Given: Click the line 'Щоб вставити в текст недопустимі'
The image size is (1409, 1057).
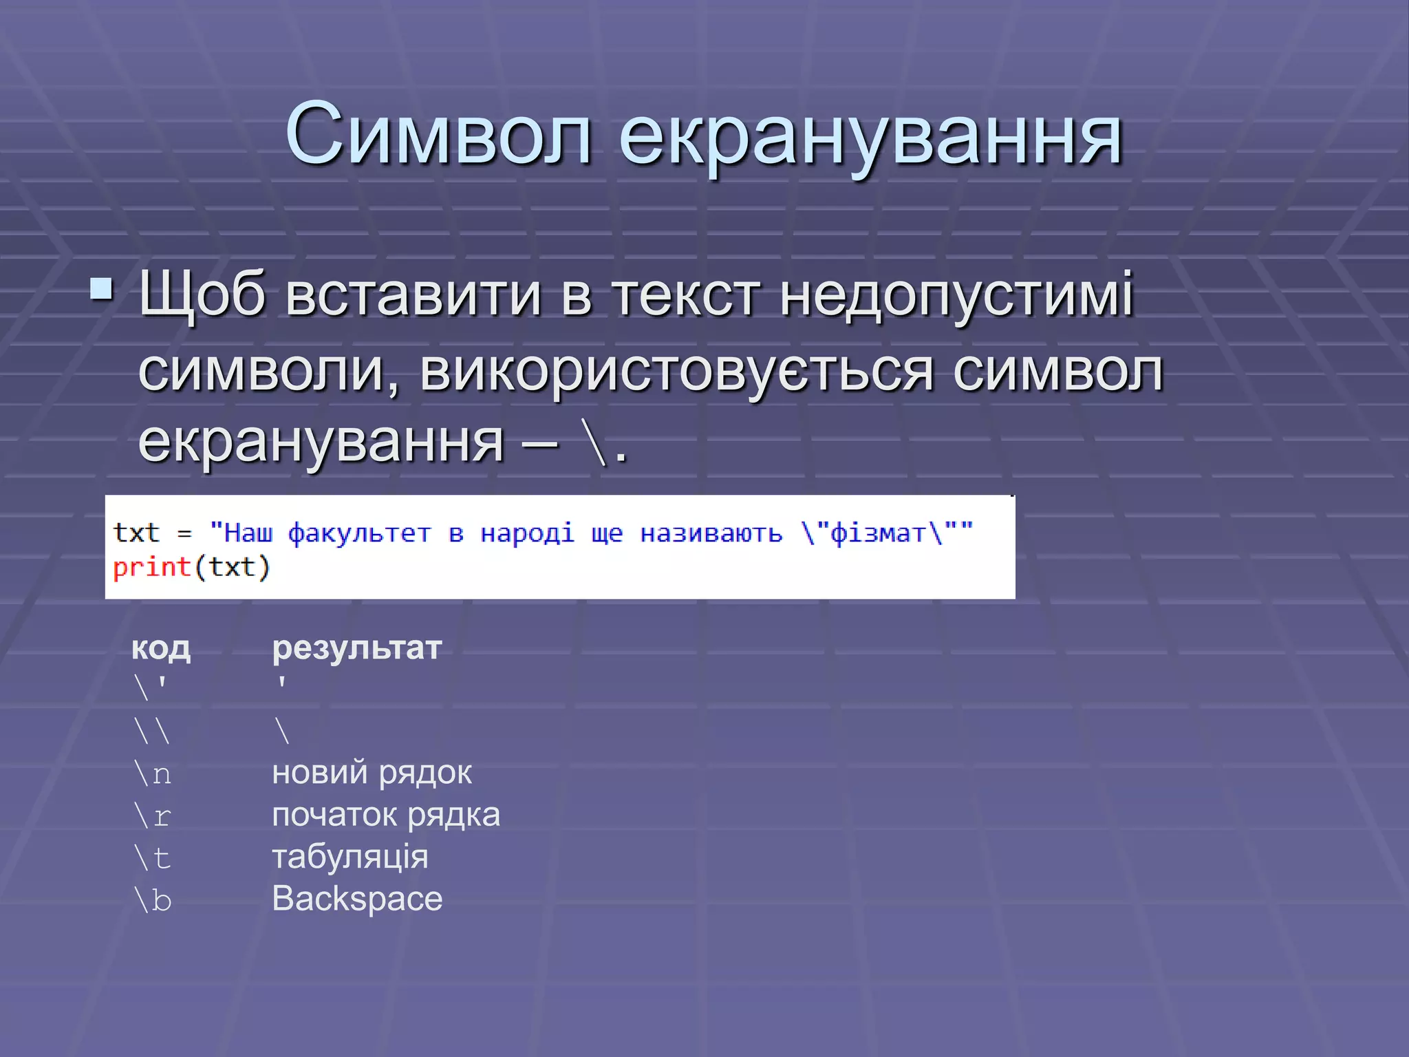Looking at the screenshot, I should 636,297.
